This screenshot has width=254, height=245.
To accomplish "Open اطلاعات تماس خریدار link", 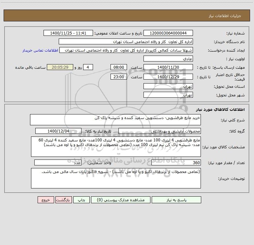I will click(x=40, y=50).
